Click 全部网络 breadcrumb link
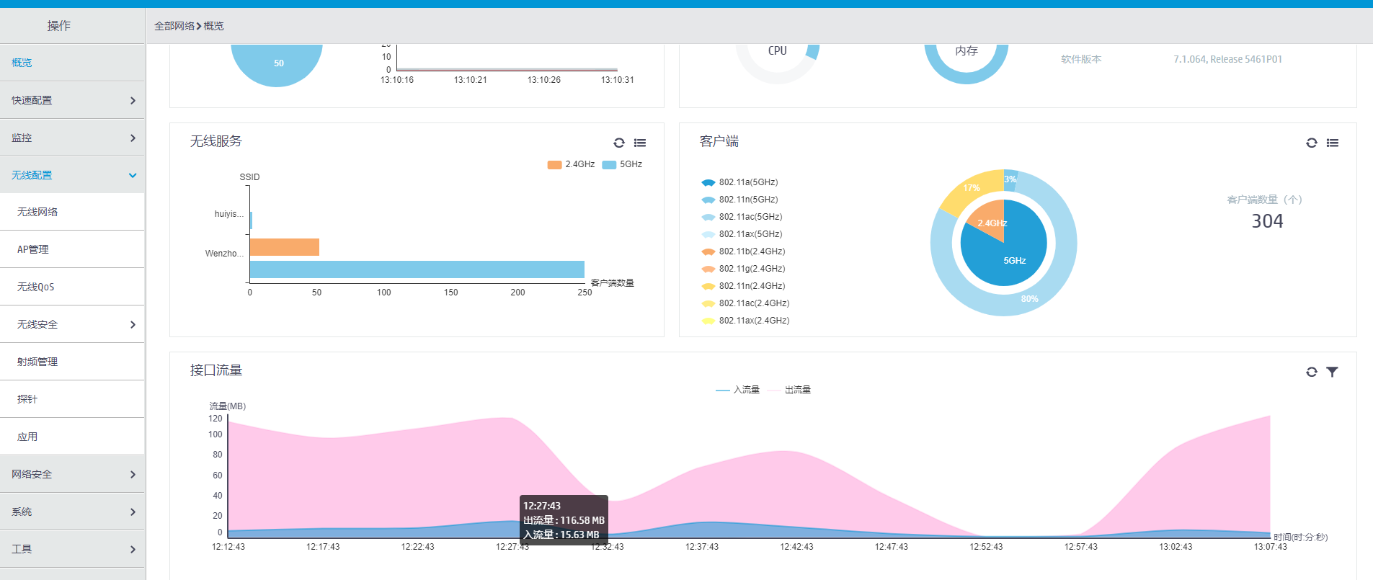This screenshot has width=1373, height=580. pos(174,26)
